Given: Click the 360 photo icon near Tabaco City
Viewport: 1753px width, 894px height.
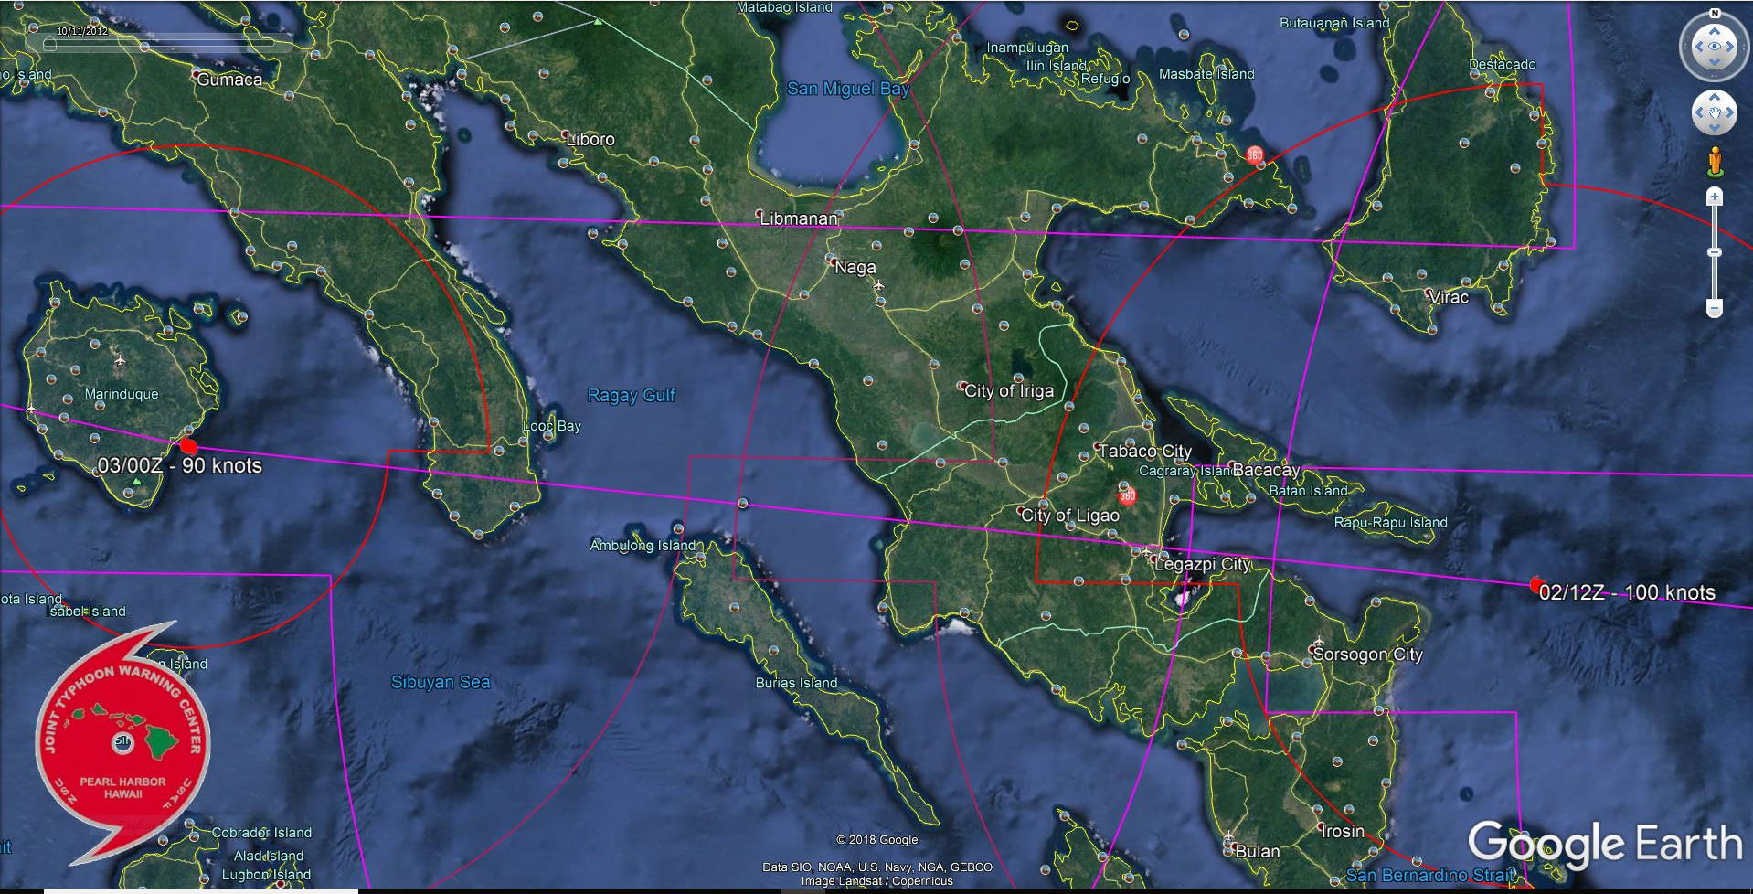Looking at the screenshot, I should (x=1127, y=495).
